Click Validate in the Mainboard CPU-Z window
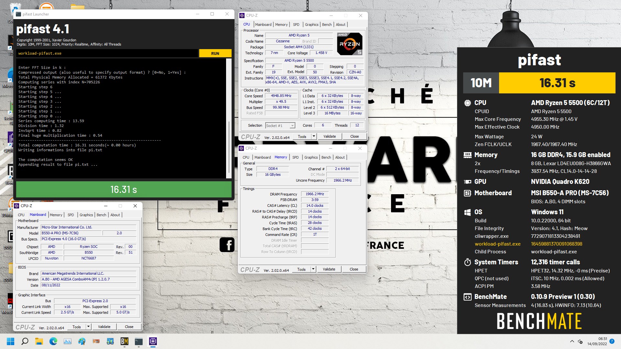621x349 pixels. [104, 327]
